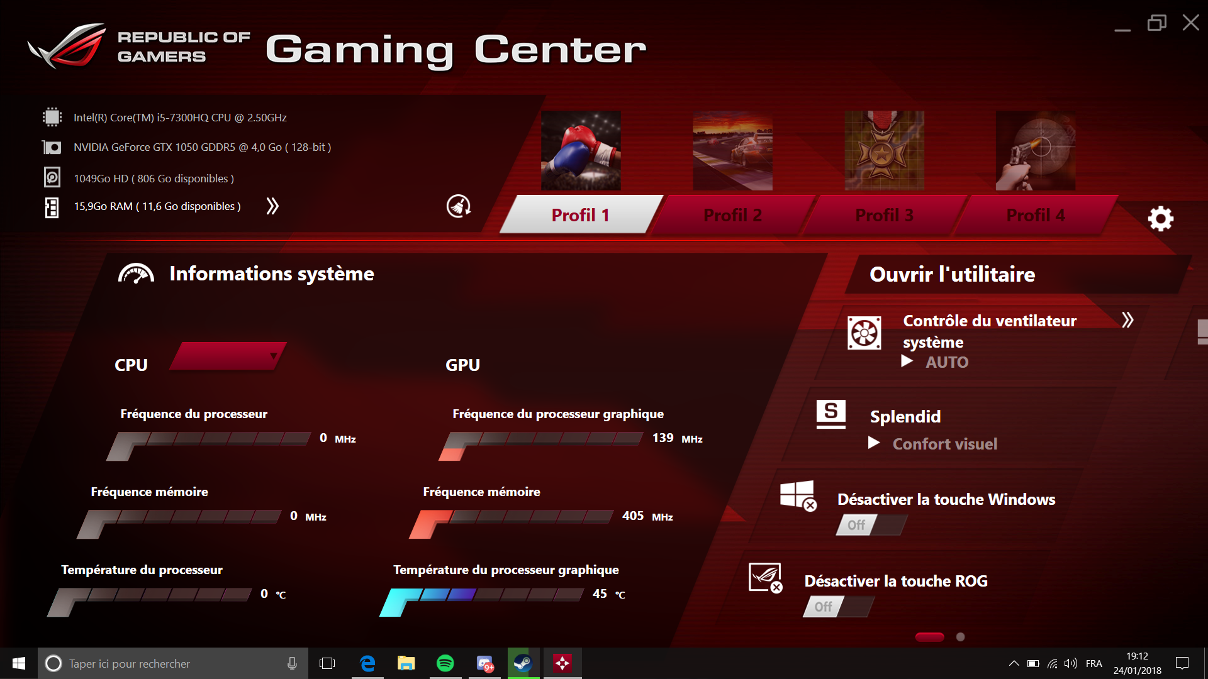
Task: Open Microsoft Edge from the taskbar
Action: coord(367,663)
